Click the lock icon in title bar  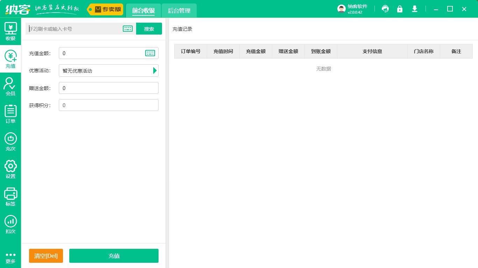click(400, 9)
